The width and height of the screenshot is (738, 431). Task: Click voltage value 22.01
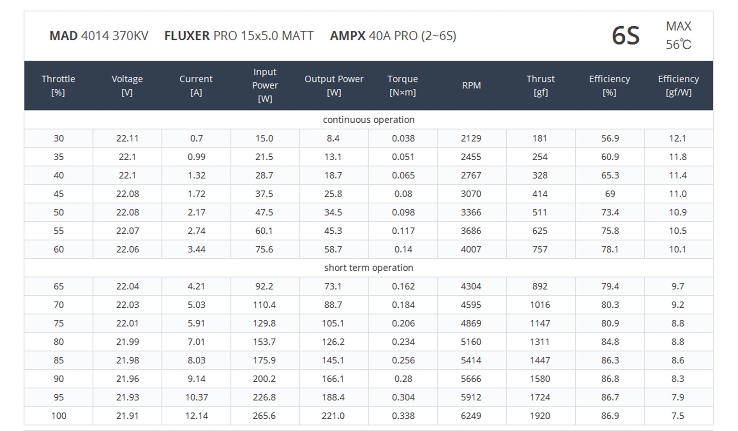(127, 324)
